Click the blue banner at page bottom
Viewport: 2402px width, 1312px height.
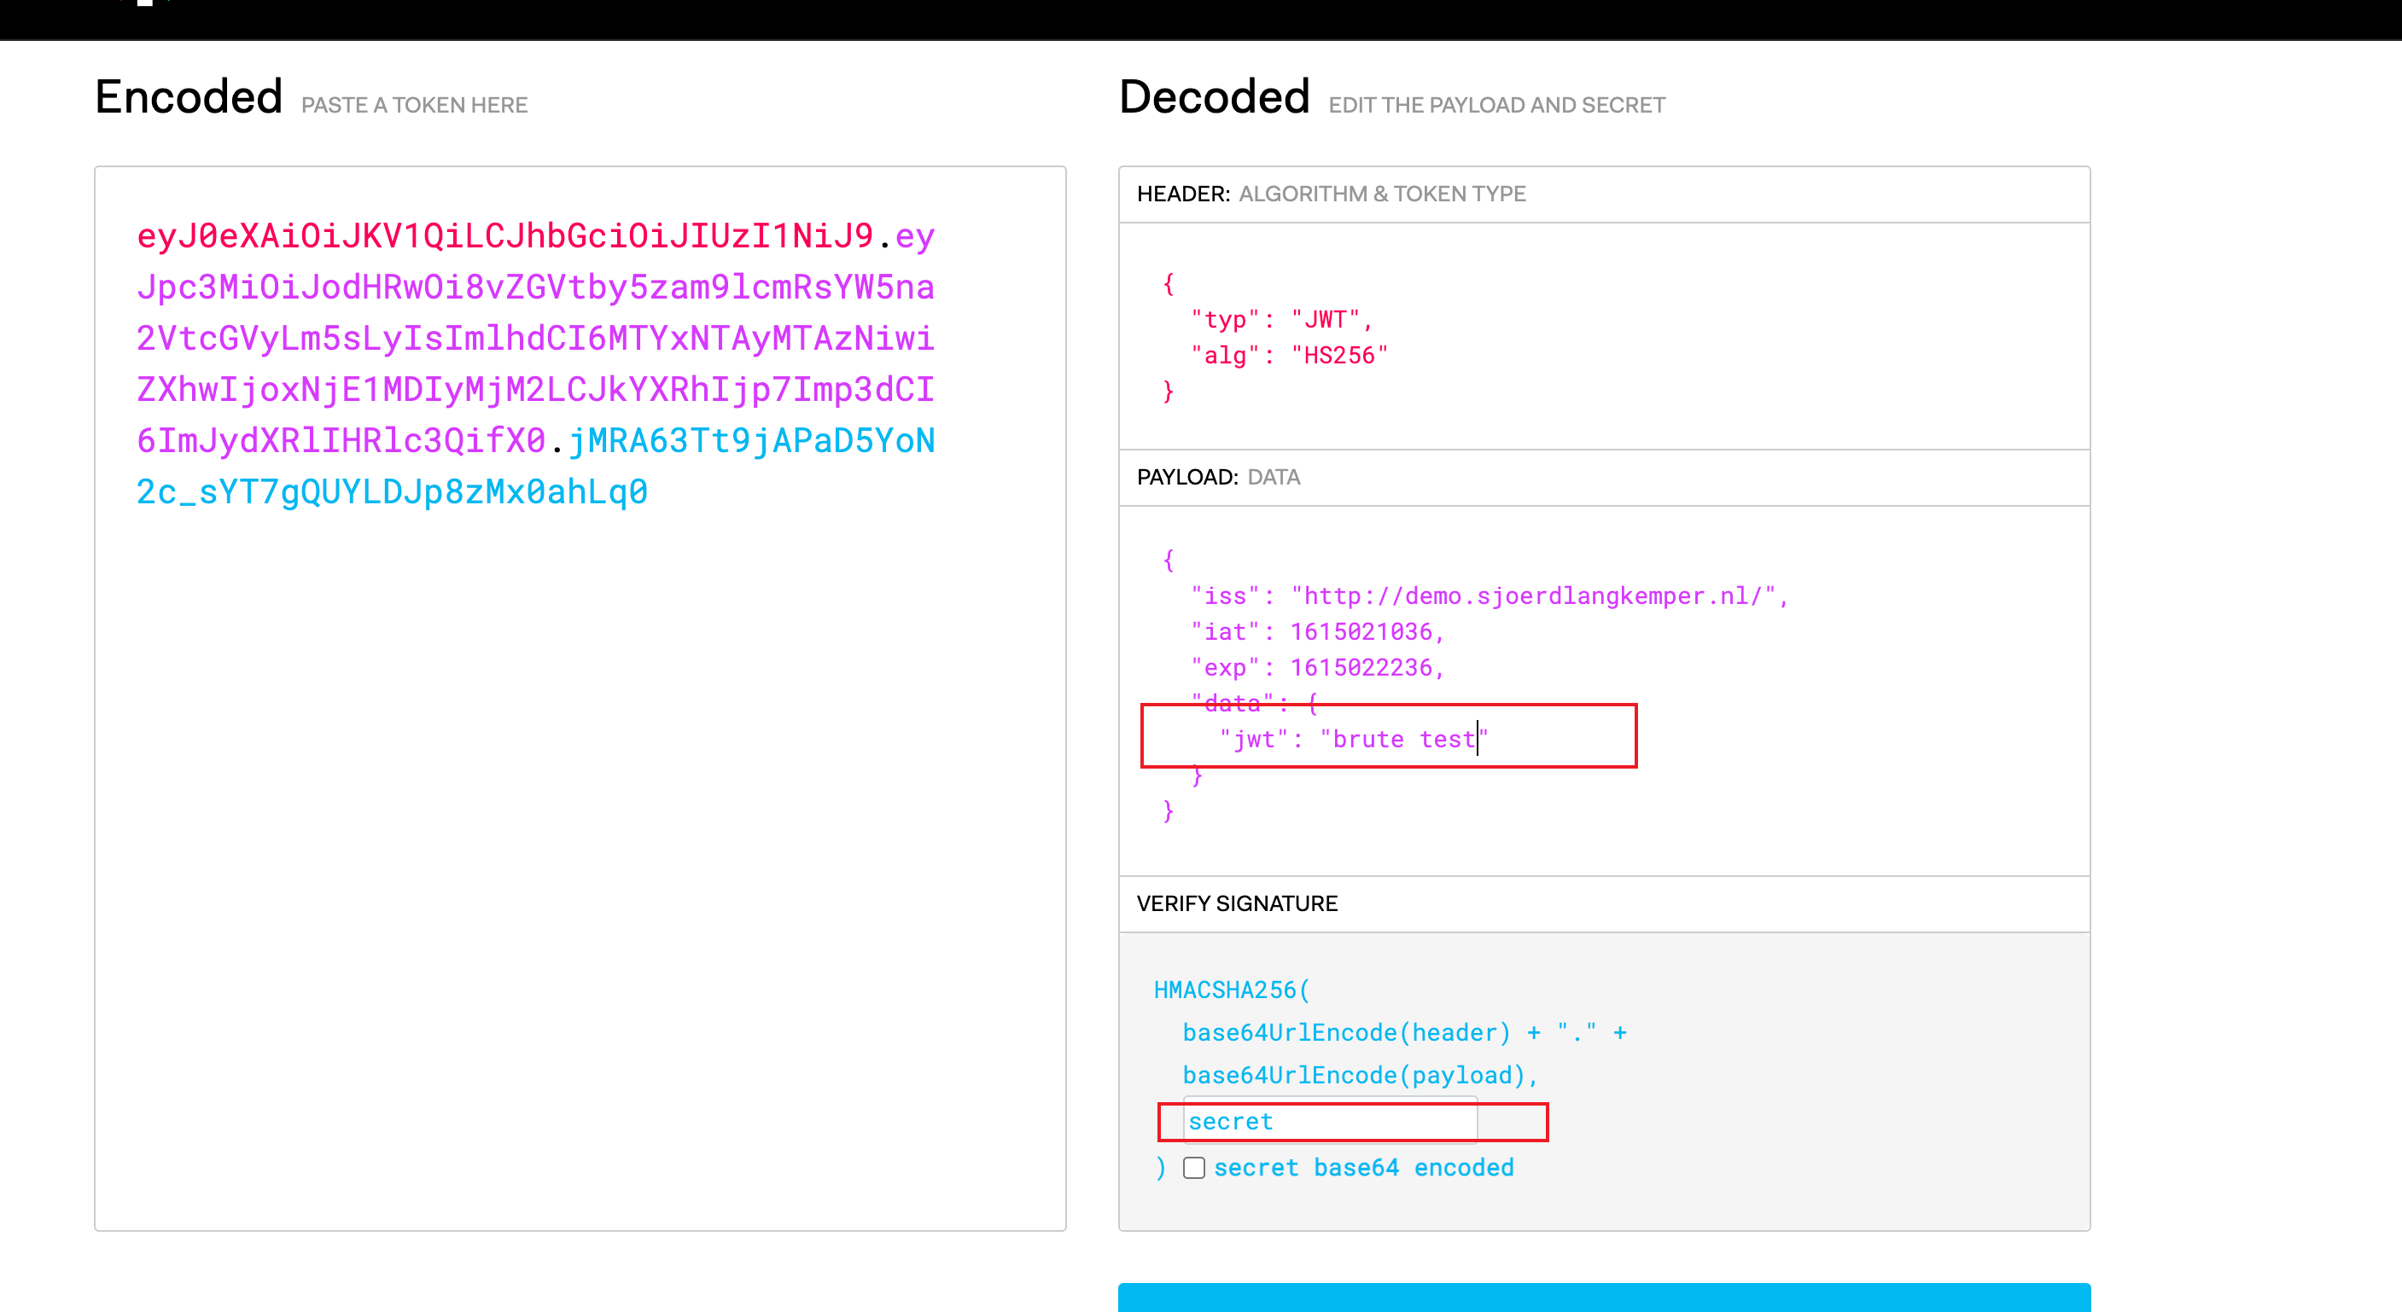(x=1603, y=1297)
